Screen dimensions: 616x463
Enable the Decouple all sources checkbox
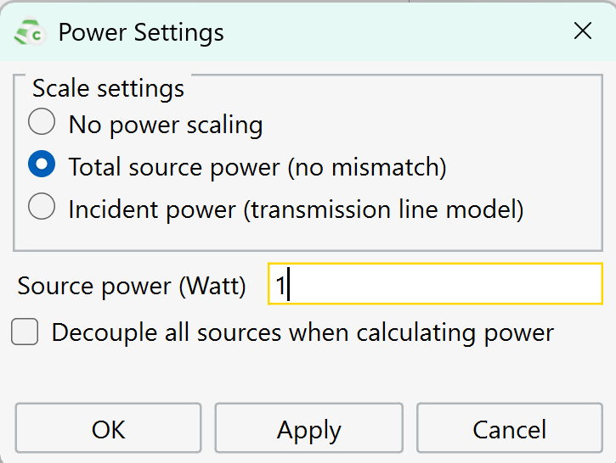click(x=25, y=332)
